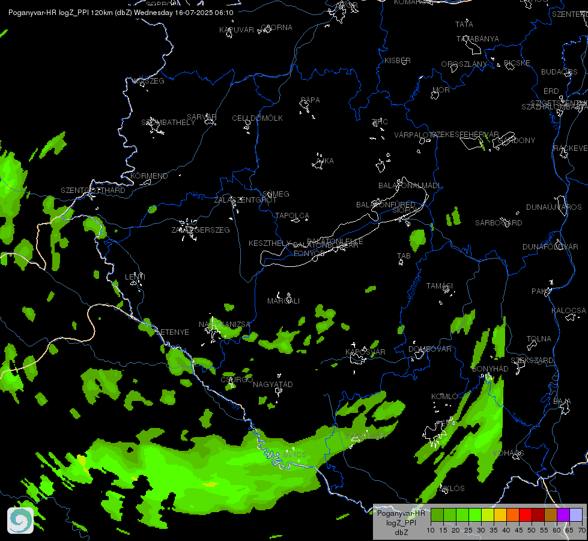Screen dimensions: 588x541
Task: Select the dark green 10-15 dBZ legend swatch
Action: coord(437,515)
